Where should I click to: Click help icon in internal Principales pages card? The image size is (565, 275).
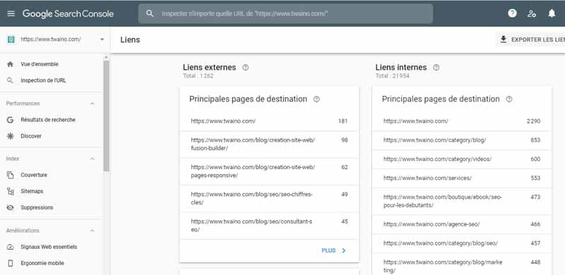coord(509,99)
